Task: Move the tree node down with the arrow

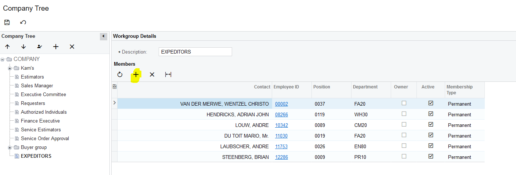Action: tap(24, 47)
